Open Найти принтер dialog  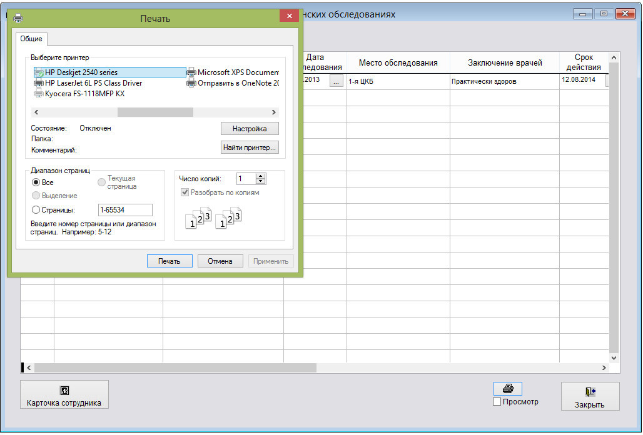[250, 147]
